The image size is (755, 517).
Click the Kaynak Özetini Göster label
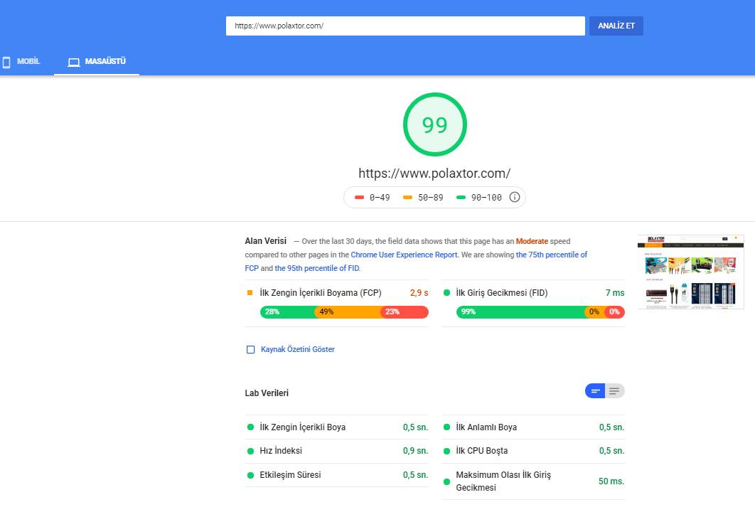coord(298,349)
